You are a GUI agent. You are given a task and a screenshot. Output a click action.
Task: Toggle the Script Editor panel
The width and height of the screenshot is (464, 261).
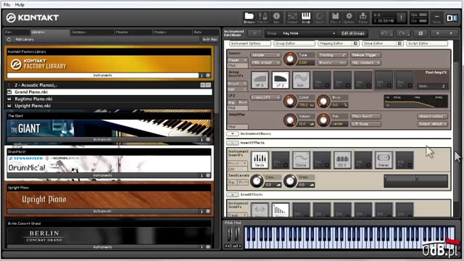[x=427, y=43]
